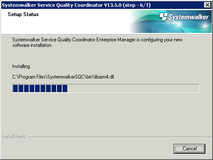Click the Systemwalker logo banner
This screenshot has height=160, width=213.
click(170, 22)
